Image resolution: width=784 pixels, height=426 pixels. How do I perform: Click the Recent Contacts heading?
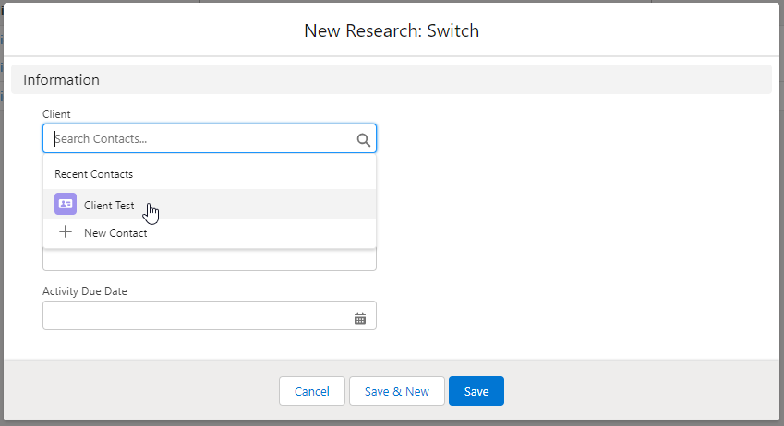point(94,174)
